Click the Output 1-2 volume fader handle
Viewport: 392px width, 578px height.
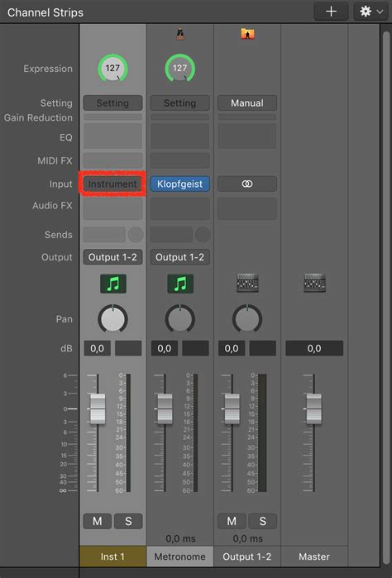click(x=232, y=408)
